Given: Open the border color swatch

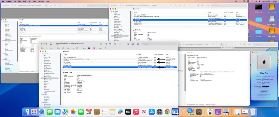Looking at the screenshot, I should click(90, 48).
